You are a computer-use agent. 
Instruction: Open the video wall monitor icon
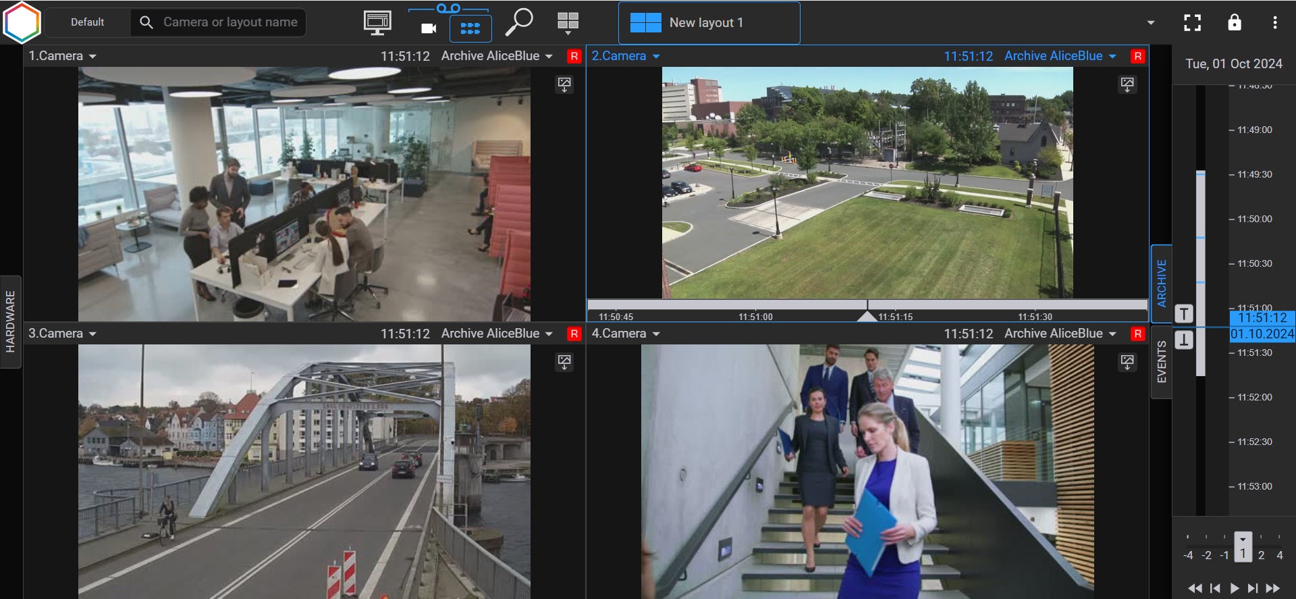(x=377, y=22)
